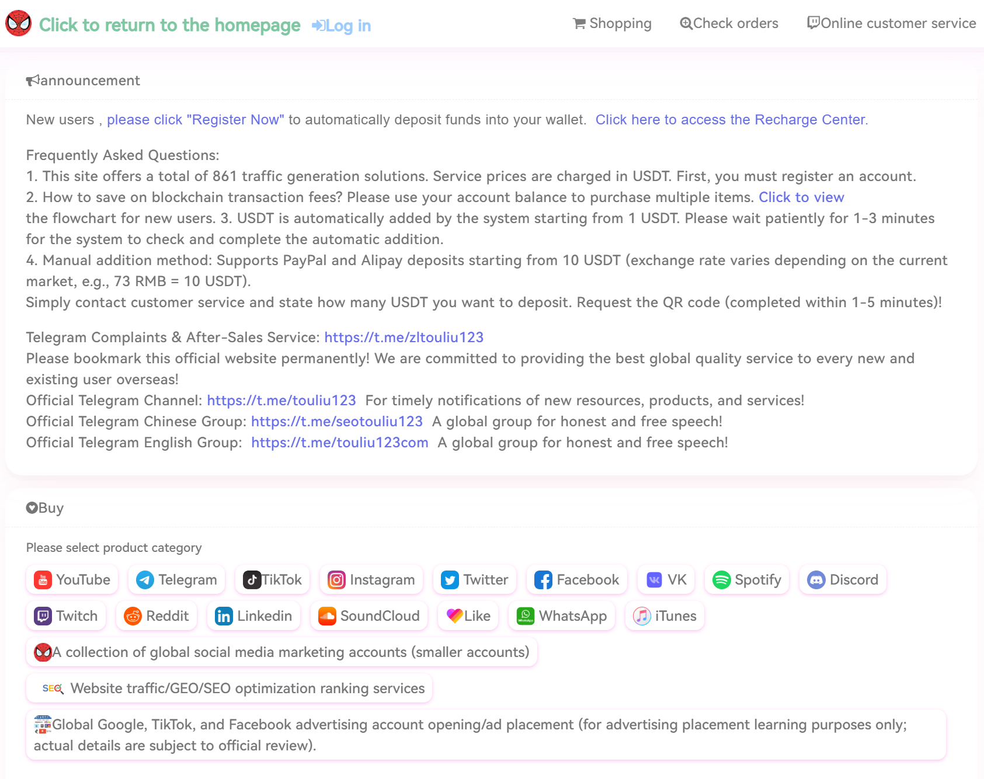The image size is (984, 779).
Task: Pick the TikTok category icon
Action: pos(252,580)
